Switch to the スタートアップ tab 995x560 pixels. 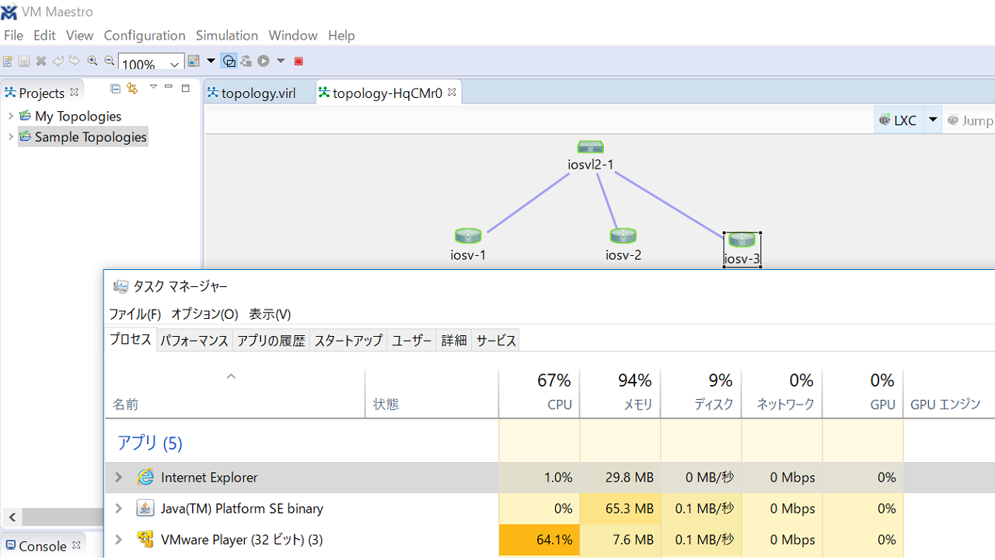pyautogui.click(x=348, y=341)
